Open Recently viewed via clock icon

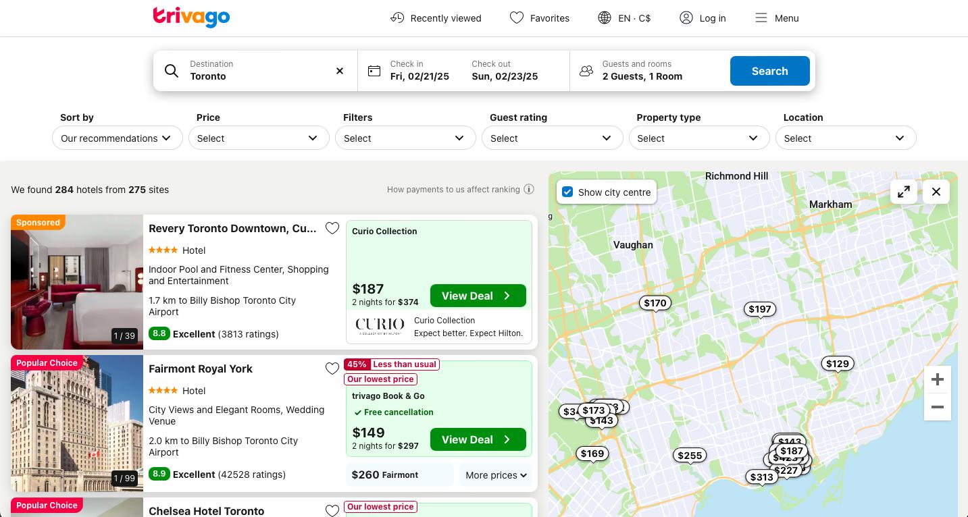398,18
